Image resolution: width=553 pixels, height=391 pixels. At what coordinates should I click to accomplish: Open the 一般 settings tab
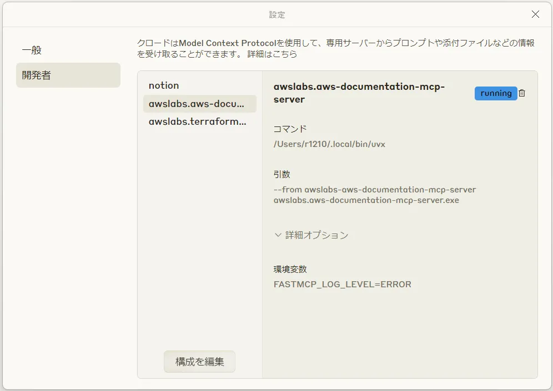[68, 50]
